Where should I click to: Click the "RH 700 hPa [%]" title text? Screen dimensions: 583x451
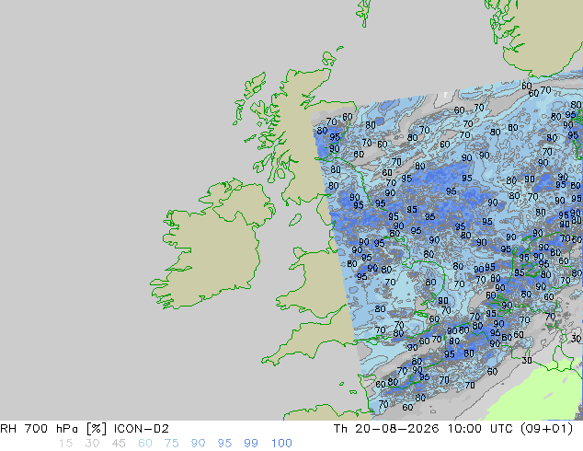point(53,429)
